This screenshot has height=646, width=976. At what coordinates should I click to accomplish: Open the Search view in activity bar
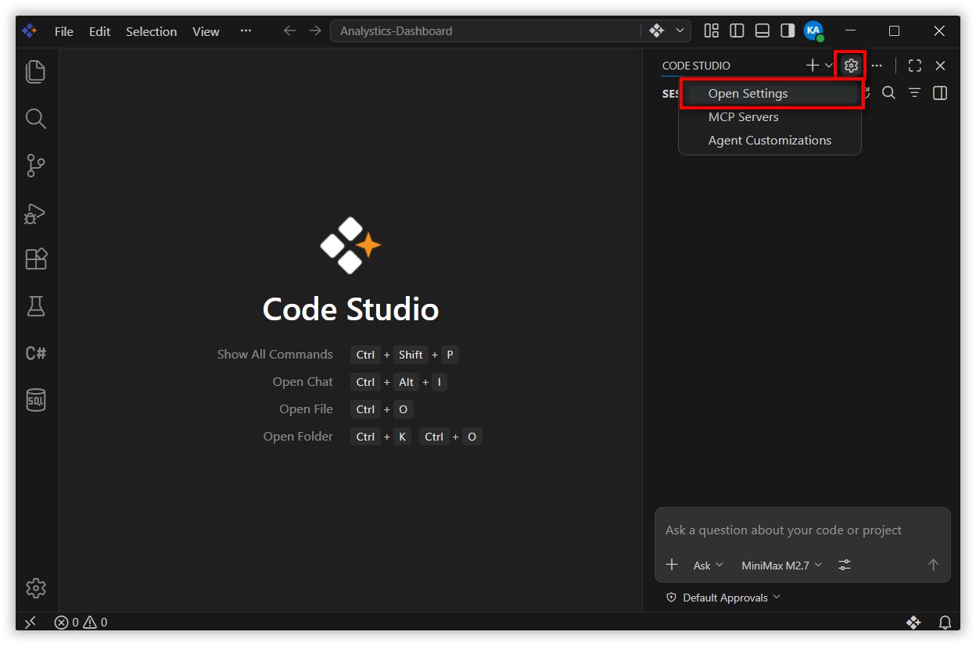(x=36, y=119)
